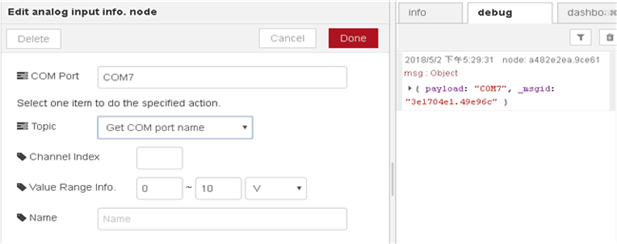Open the Topic dropdown

pyautogui.click(x=175, y=128)
